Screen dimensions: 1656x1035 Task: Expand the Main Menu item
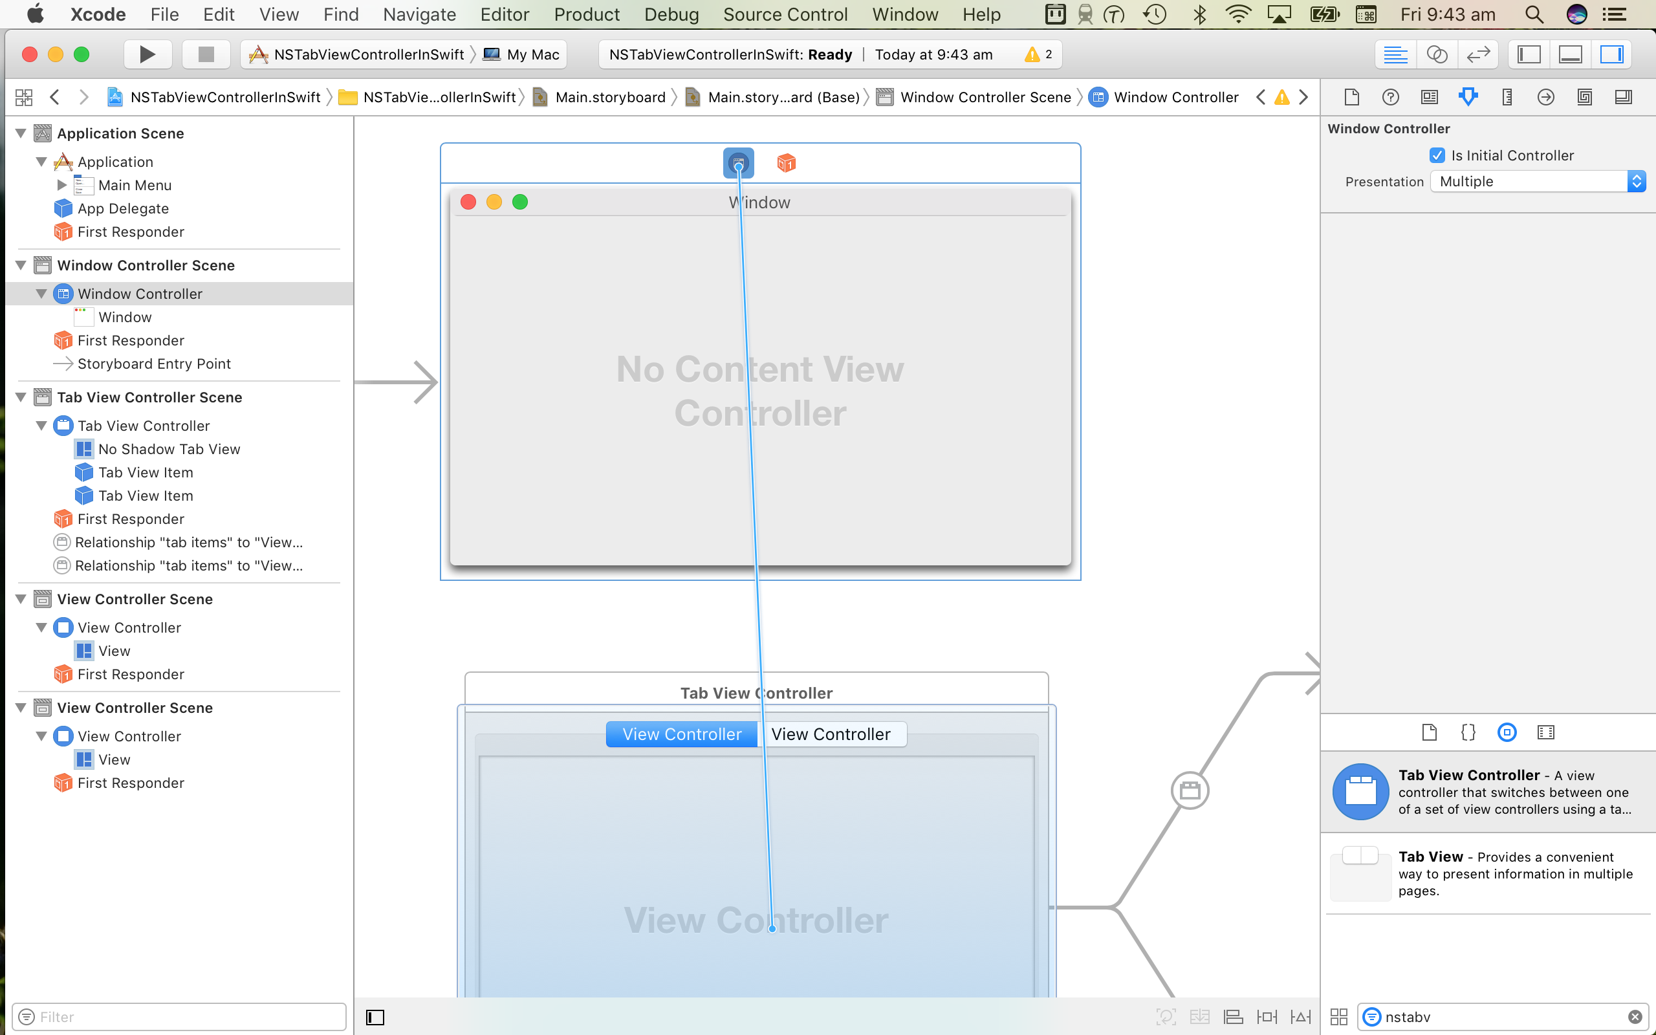point(61,185)
